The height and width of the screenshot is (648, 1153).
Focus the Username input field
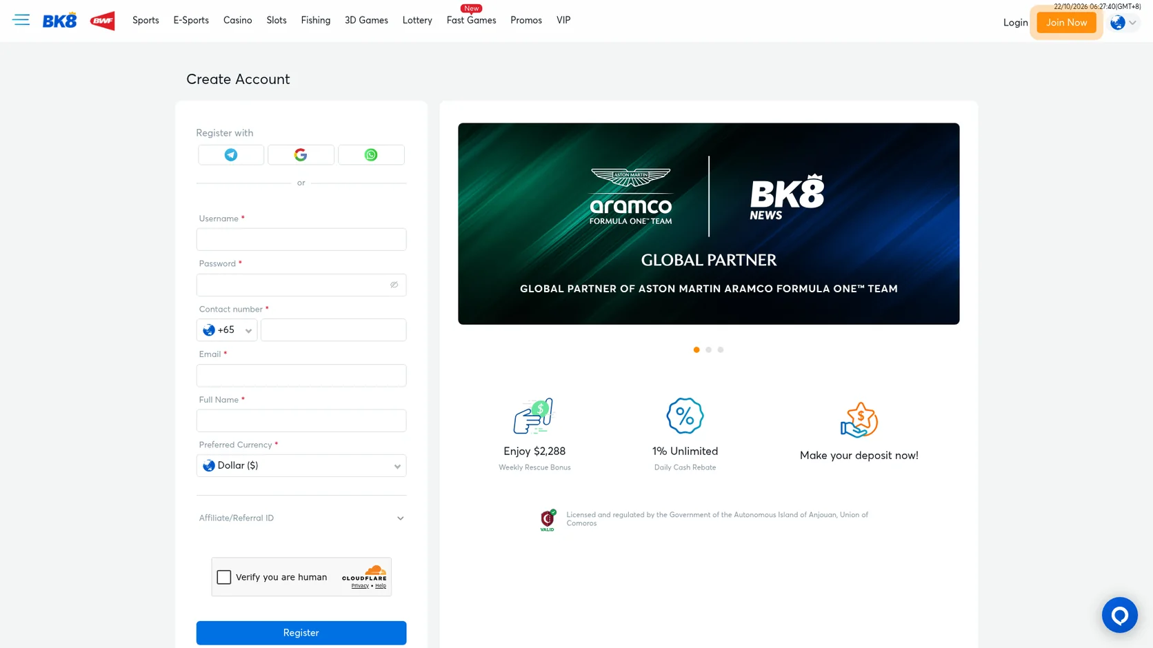[x=301, y=239]
